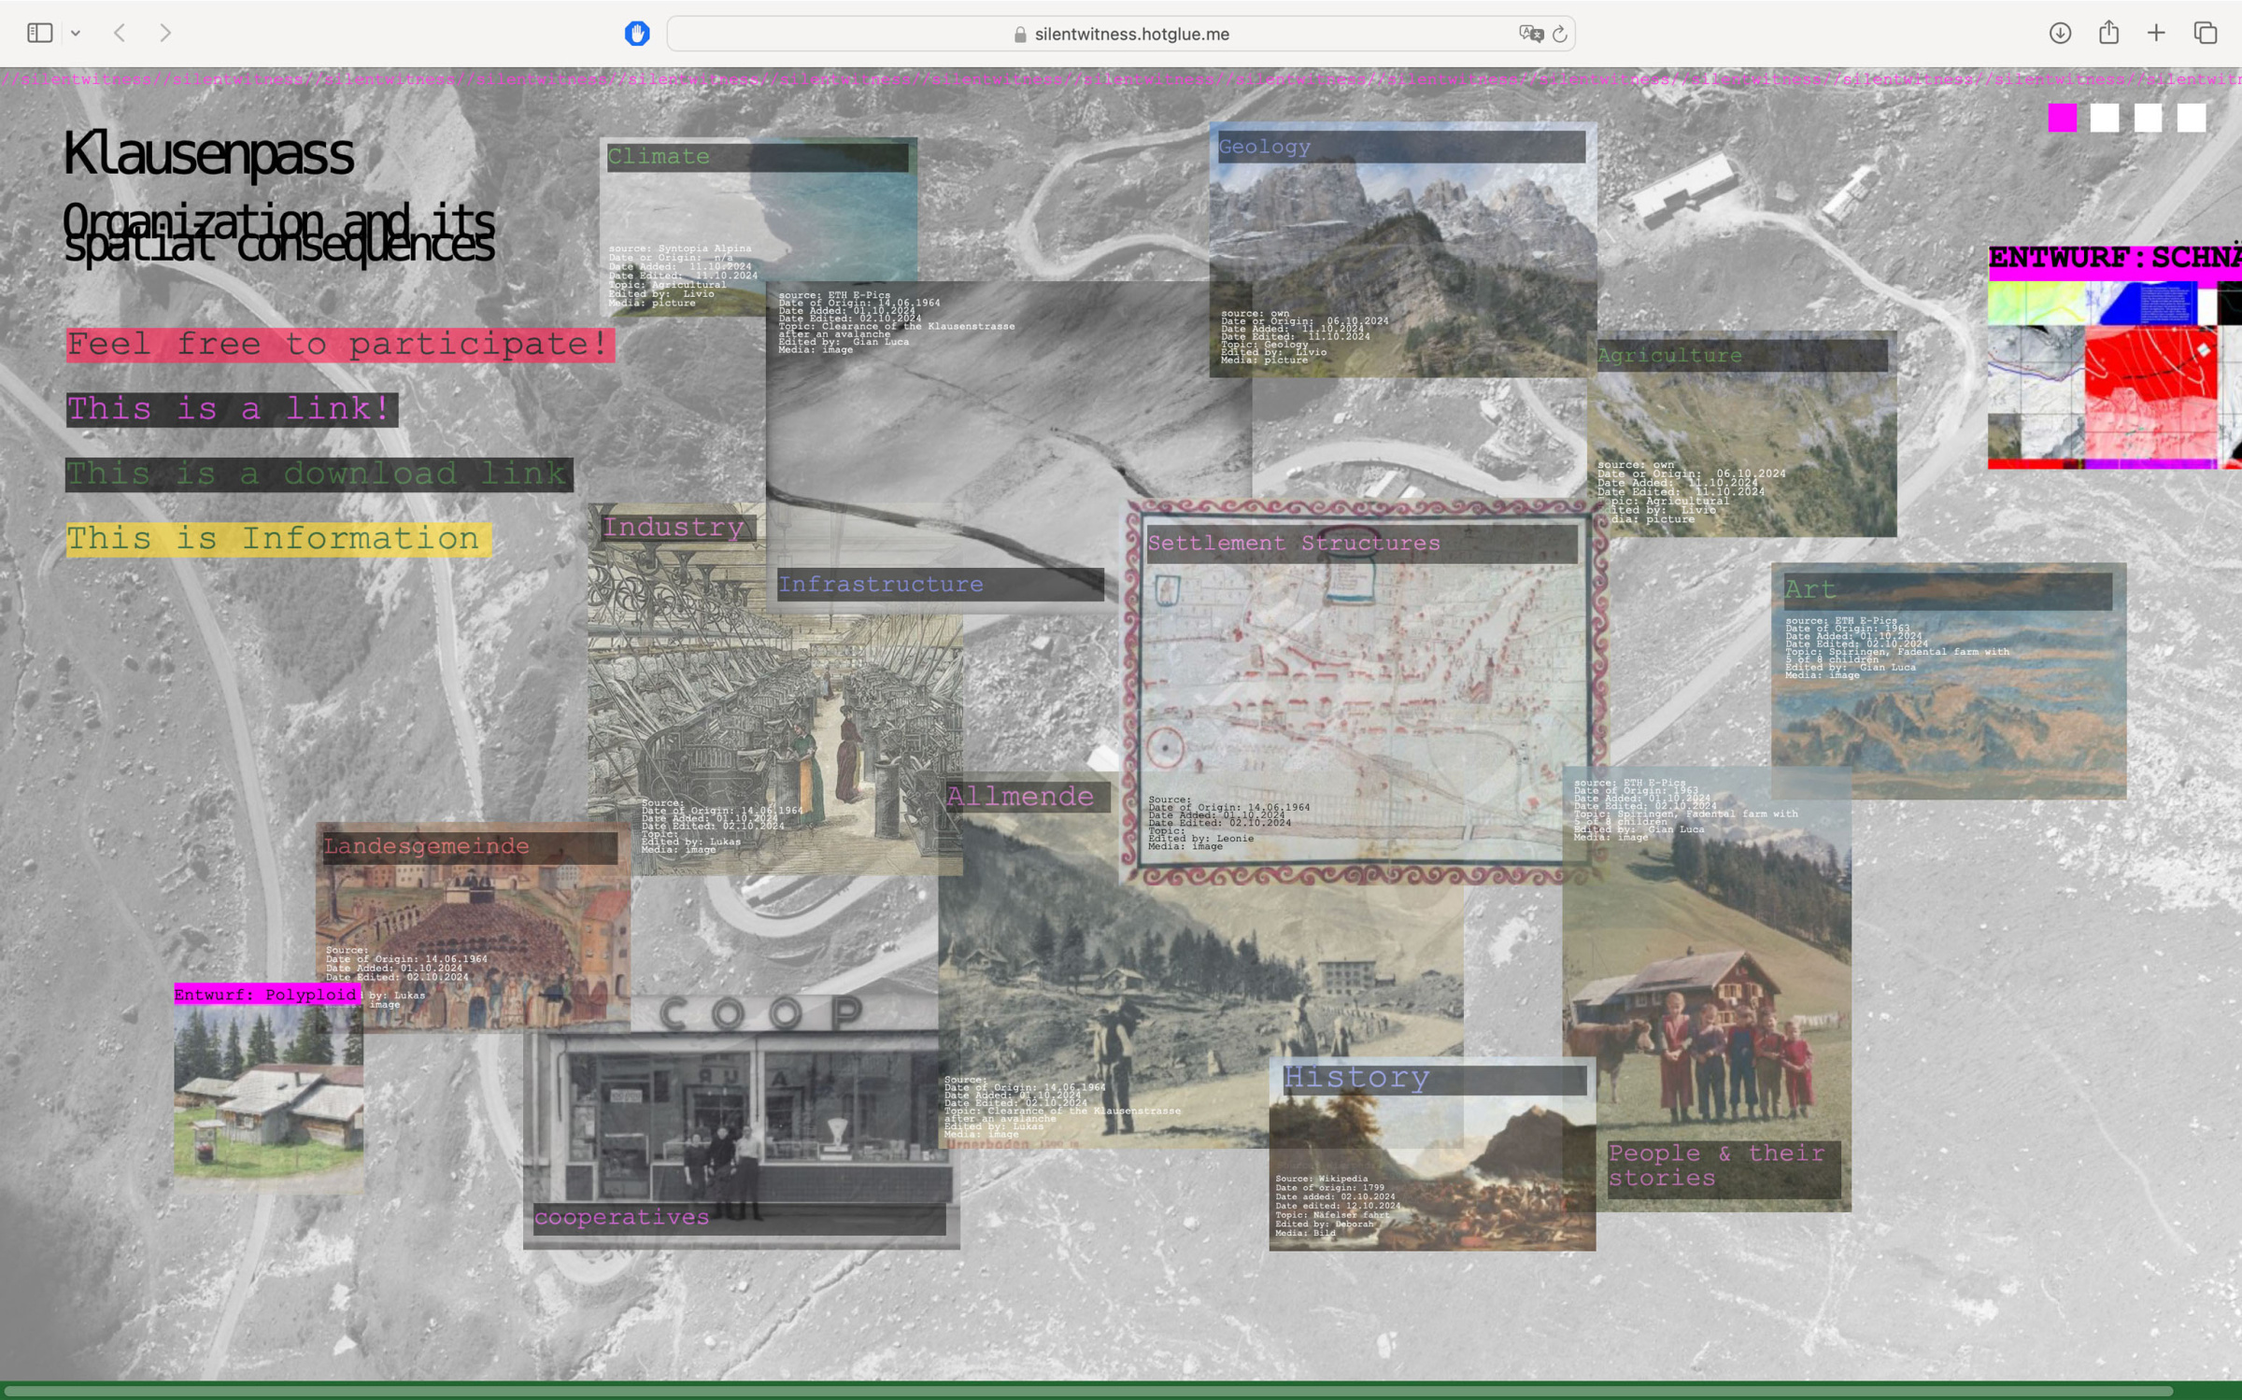The height and width of the screenshot is (1400, 2242).
Task: Open the Settlement Structures label
Action: (1362, 544)
